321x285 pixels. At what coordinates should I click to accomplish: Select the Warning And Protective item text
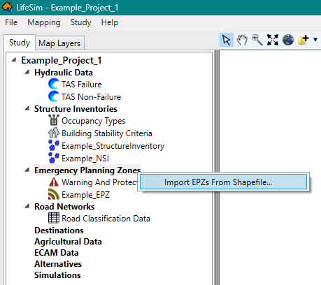click(99, 182)
